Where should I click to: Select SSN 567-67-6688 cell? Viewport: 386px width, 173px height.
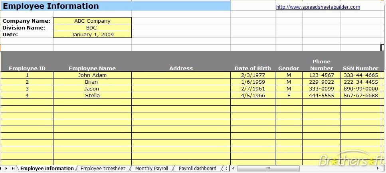(x=360, y=95)
